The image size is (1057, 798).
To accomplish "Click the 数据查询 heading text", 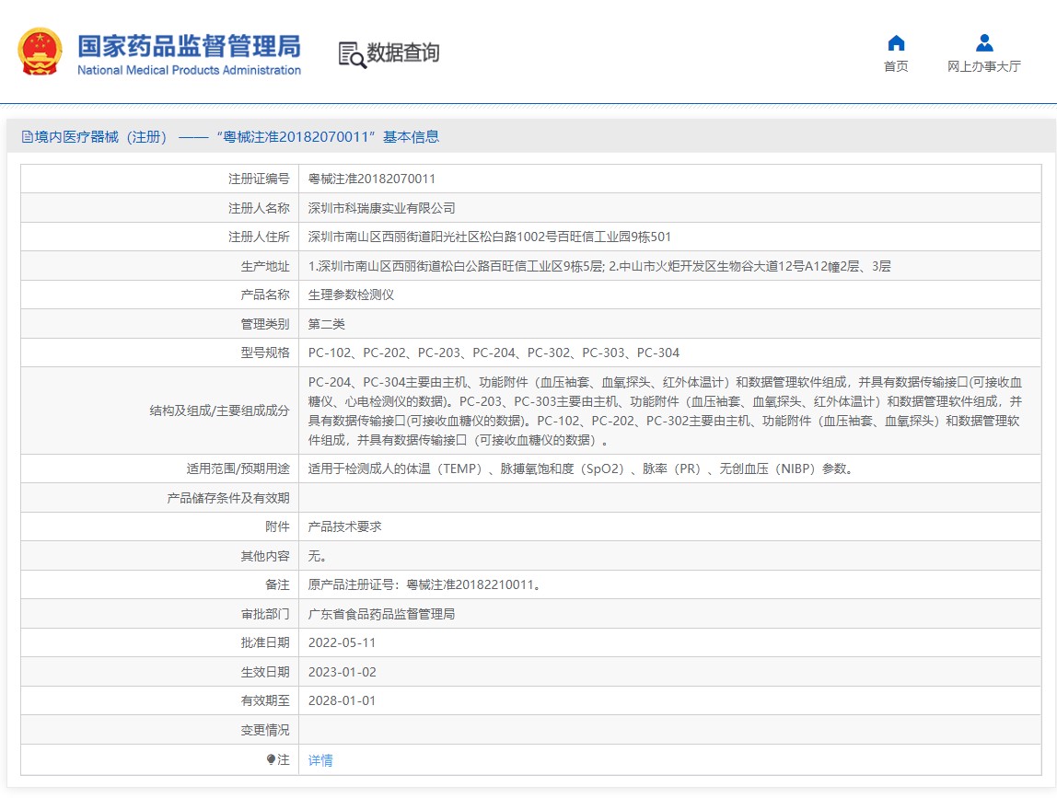I will 402,52.
